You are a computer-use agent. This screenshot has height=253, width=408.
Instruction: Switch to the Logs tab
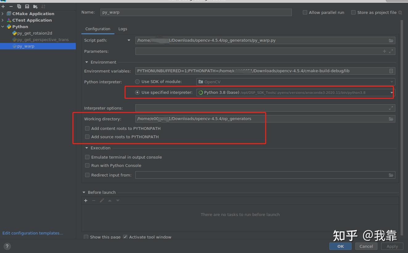(x=123, y=29)
